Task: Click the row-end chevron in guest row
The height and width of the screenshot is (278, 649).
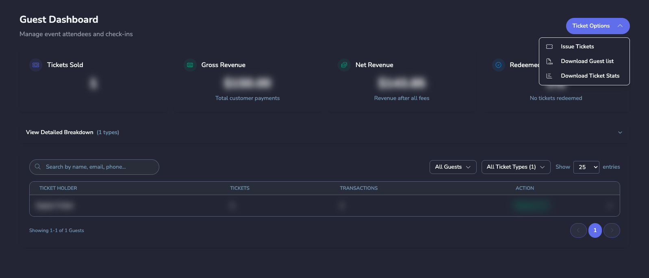Action: coord(610,206)
